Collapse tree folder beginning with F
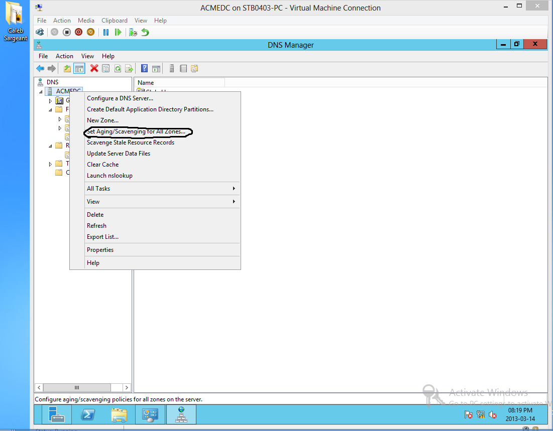 click(x=50, y=109)
